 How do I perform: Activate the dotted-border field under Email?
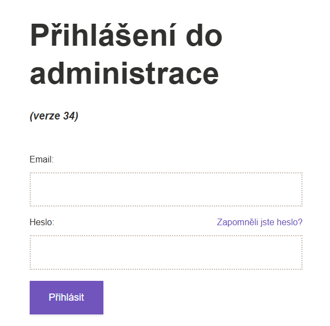(166, 189)
